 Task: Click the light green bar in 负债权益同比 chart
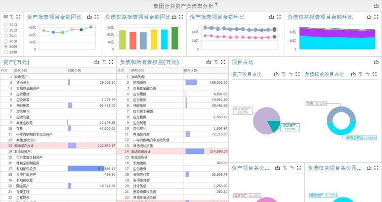coord(122,40)
